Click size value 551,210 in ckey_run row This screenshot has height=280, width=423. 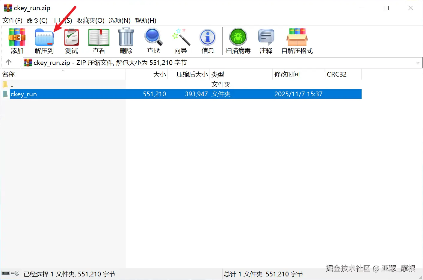pyautogui.click(x=154, y=94)
